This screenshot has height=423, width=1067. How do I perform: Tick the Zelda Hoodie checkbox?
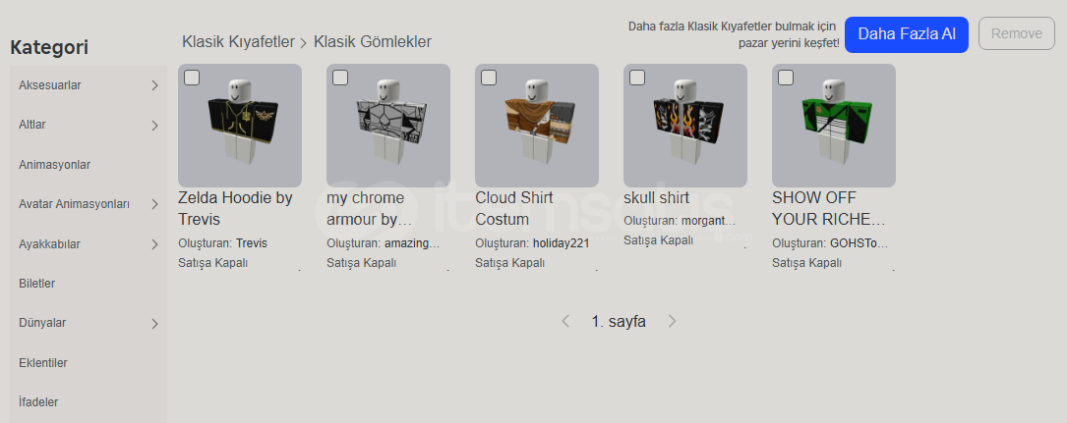(192, 78)
